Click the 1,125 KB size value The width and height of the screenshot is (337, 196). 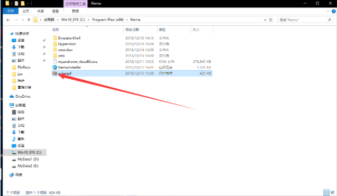pos(204,68)
